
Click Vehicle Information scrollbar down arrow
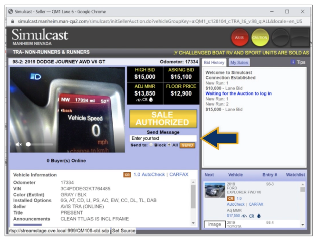coord(193,223)
